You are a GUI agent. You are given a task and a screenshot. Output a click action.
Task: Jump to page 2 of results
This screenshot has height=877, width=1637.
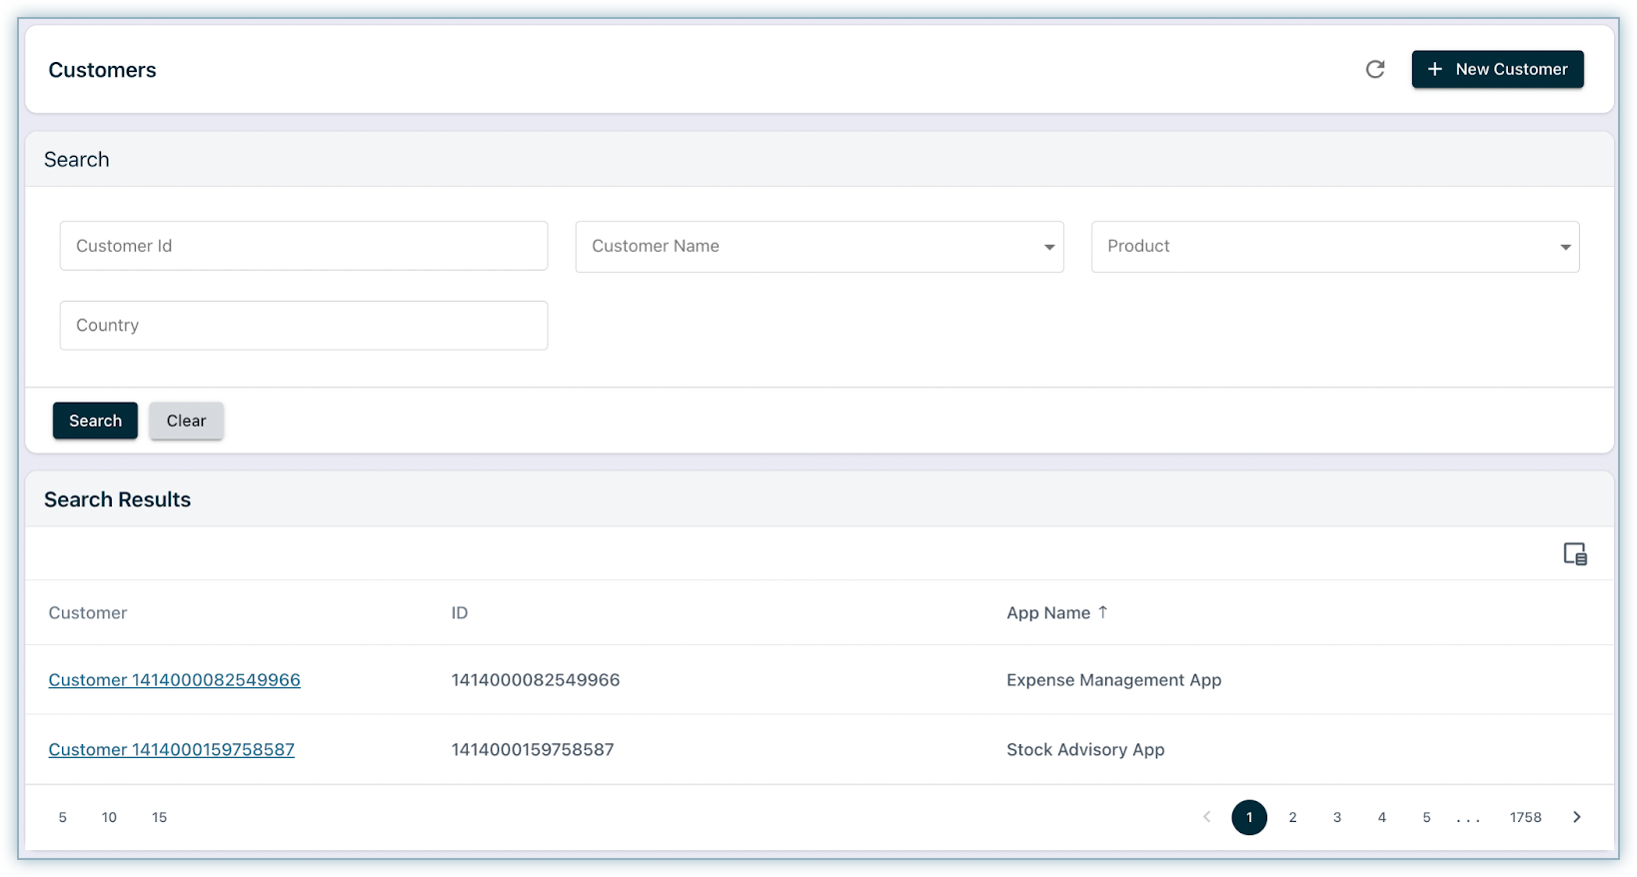pos(1292,817)
